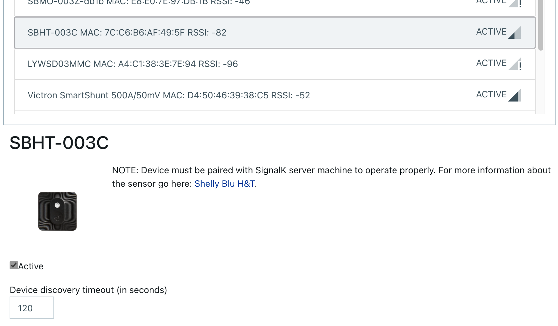Click the signal strength icon for SBHT-003C

514,33
